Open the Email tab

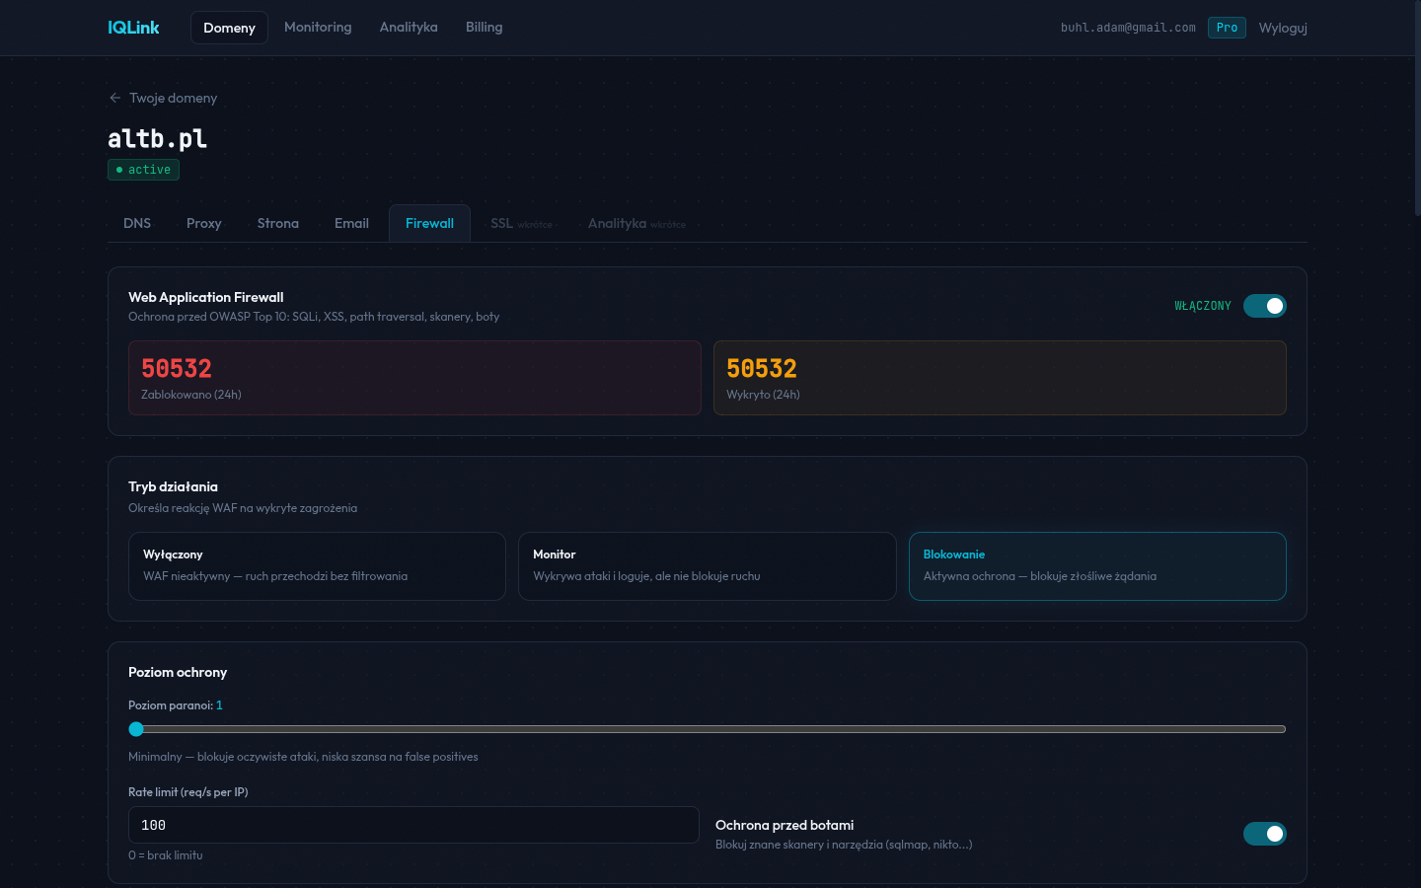click(351, 223)
